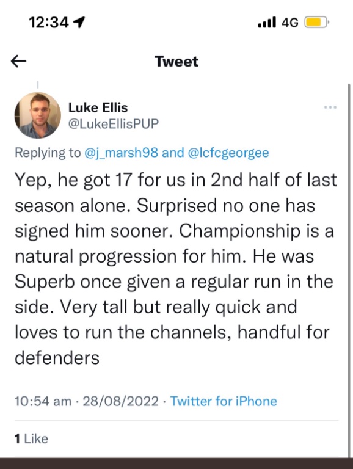Tap the Tweet header title

click(x=176, y=62)
